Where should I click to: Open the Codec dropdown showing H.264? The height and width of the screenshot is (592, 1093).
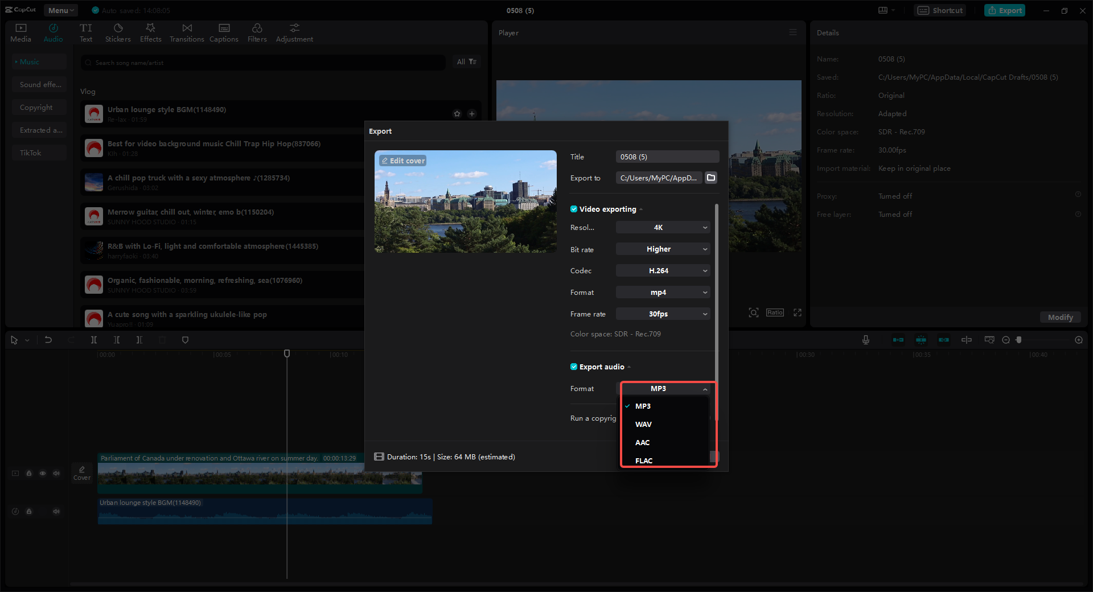pos(663,270)
